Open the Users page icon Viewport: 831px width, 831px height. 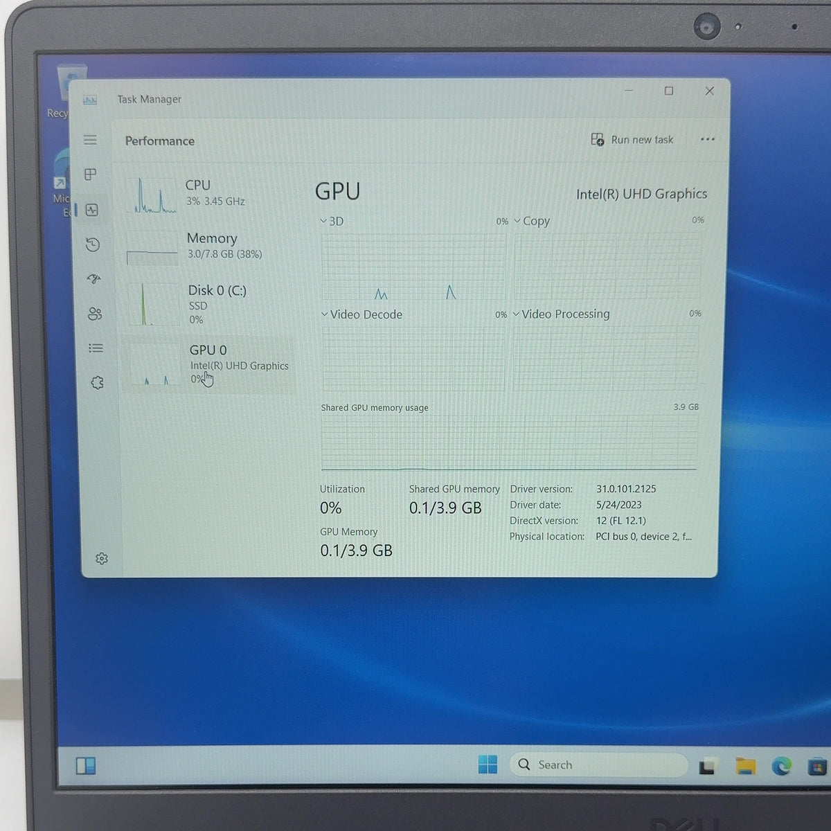pyautogui.click(x=95, y=314)
